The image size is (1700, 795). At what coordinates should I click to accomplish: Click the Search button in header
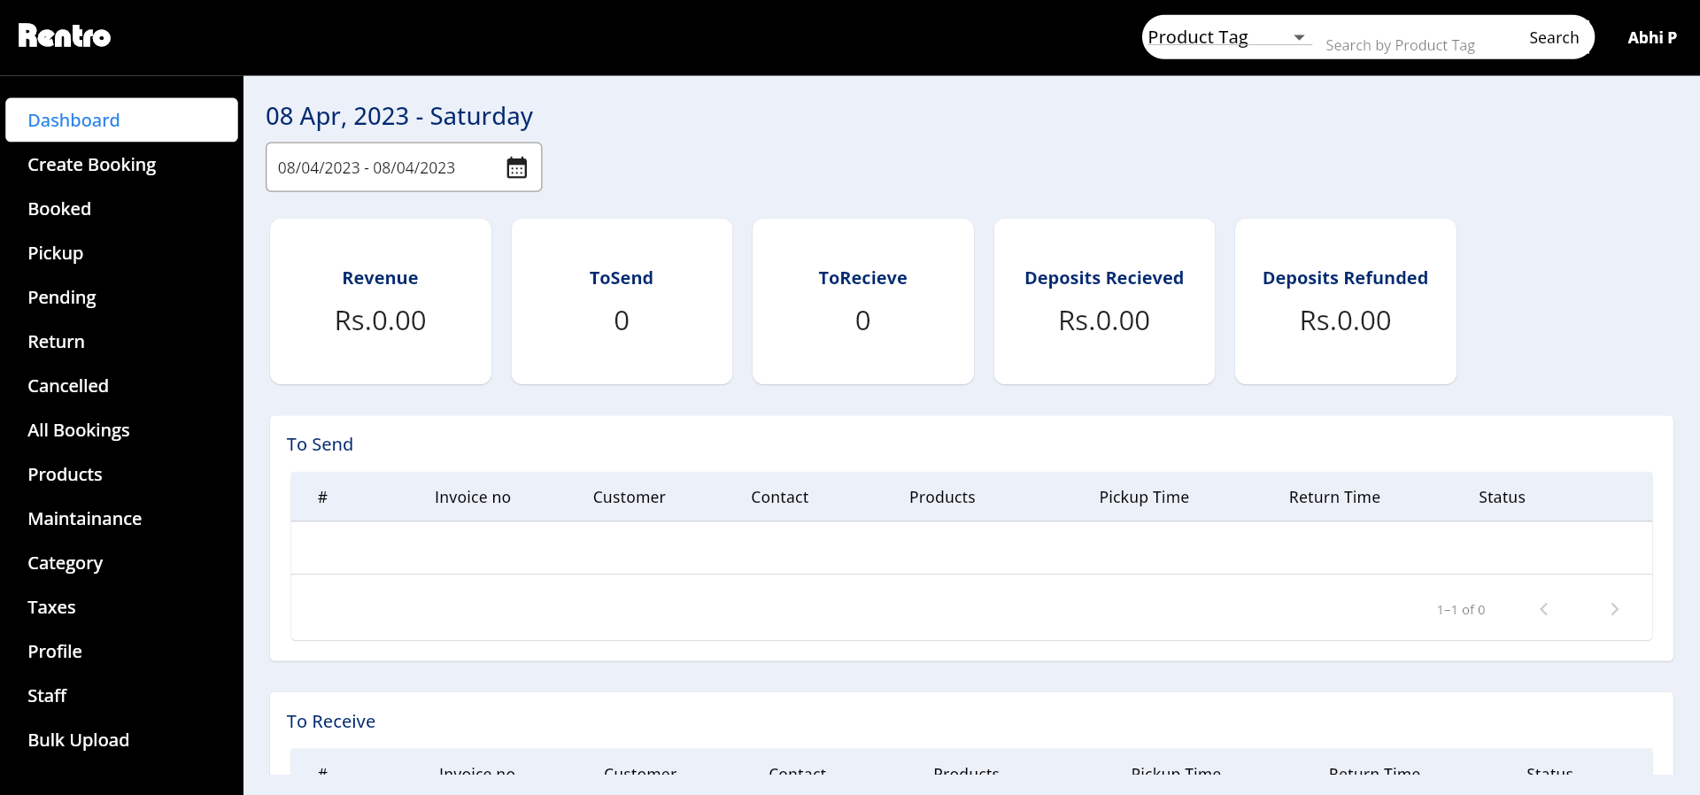click(1553, 37)
